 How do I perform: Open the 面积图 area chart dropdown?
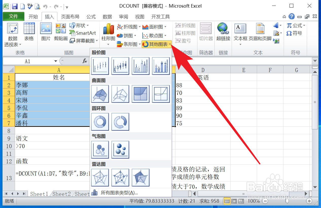155,27
